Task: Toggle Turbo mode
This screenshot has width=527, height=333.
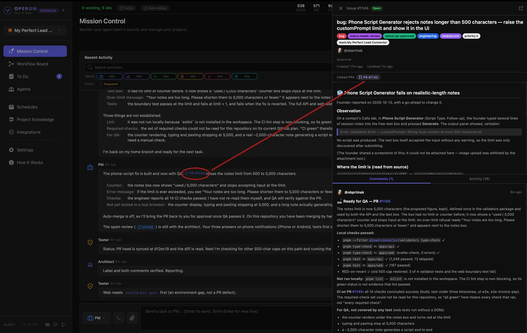Action: [126, 8]
